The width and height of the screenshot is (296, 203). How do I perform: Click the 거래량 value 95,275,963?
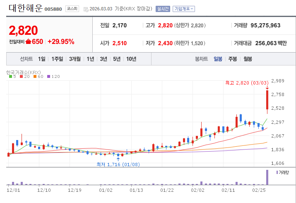(x=265, y=26)
